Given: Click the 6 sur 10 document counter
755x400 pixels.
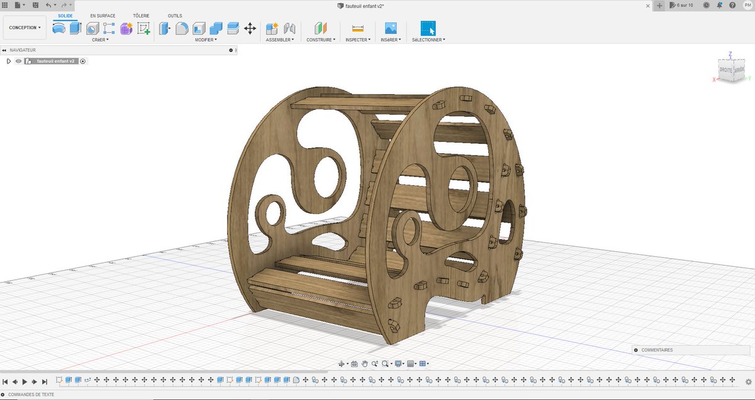Looking at the screenshot, I should pyautogui.click(x=683, y=5).
